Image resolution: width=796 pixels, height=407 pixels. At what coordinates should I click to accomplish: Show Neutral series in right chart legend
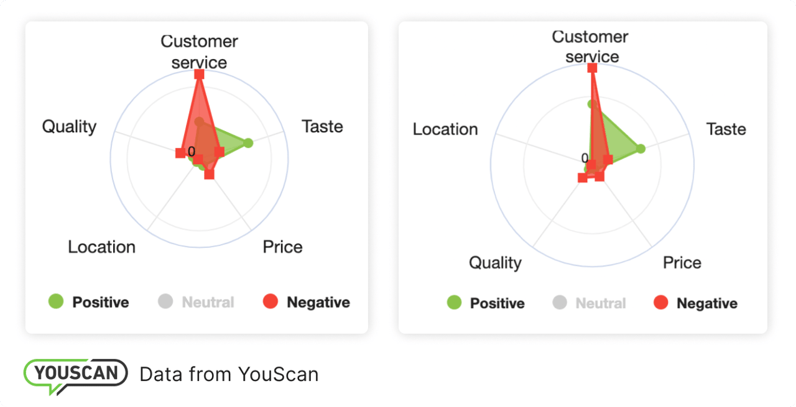point(590,303)
